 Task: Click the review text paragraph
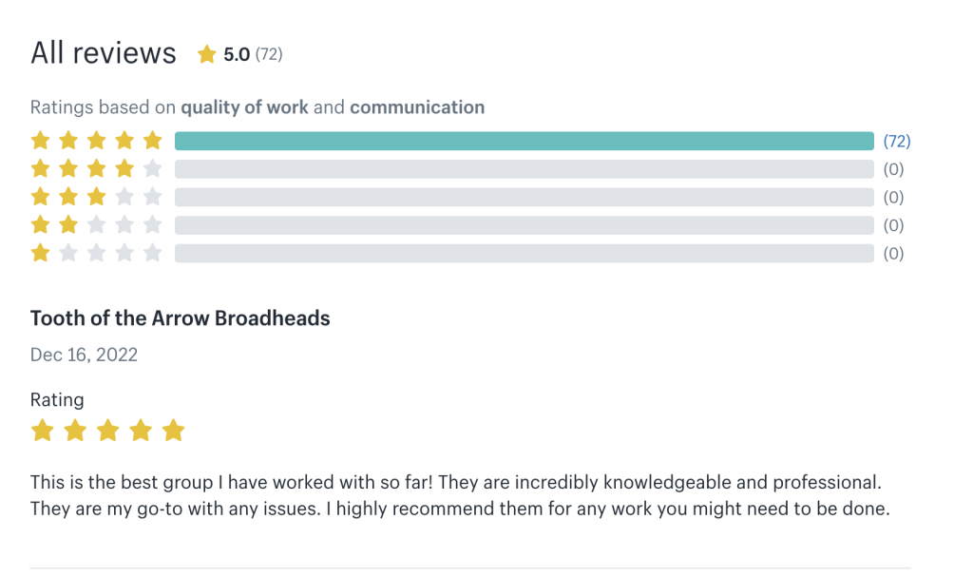[460, 495]
